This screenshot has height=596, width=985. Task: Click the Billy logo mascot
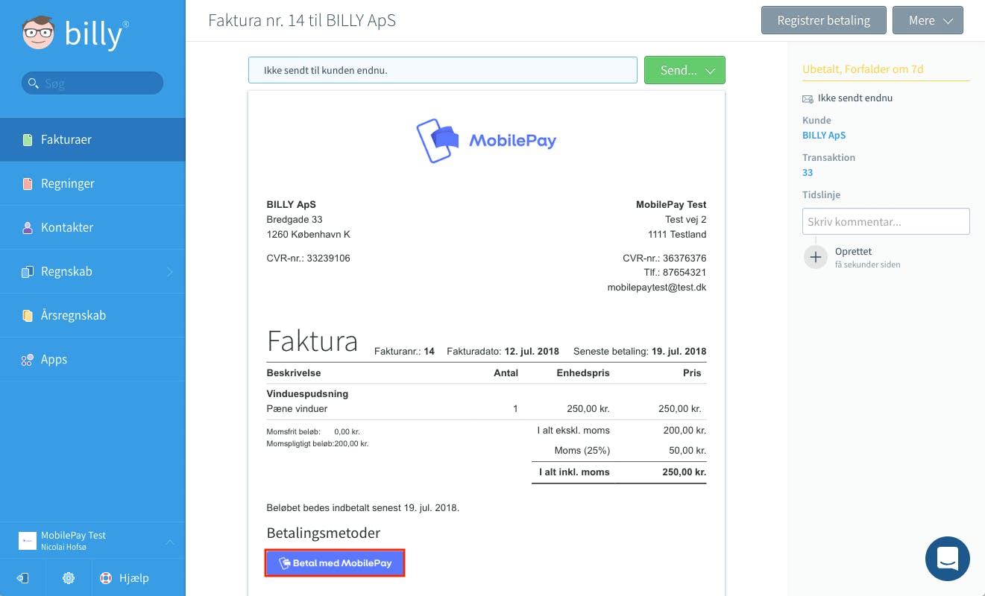click(38, 34)
